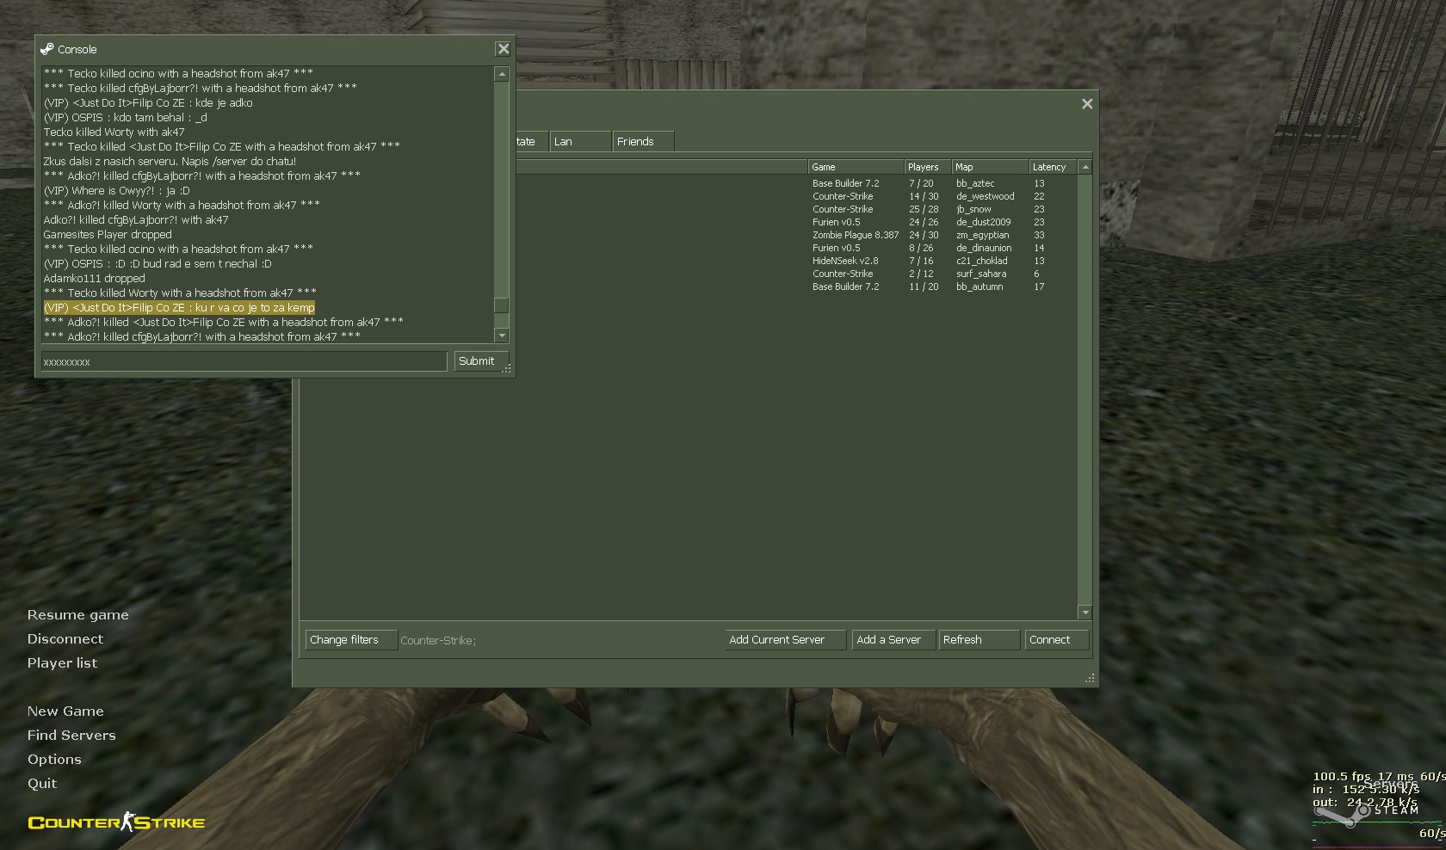
Task: Sort server list by Map column
Action: 990,167
